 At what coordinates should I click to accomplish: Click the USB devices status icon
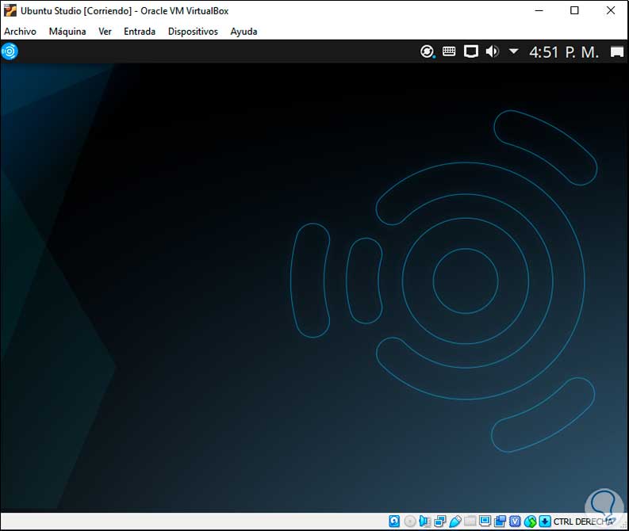(455, 521)
